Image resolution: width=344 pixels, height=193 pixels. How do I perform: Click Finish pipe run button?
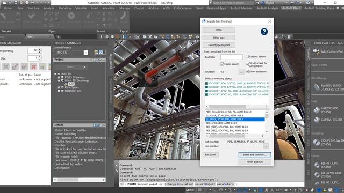pos(254,162)
